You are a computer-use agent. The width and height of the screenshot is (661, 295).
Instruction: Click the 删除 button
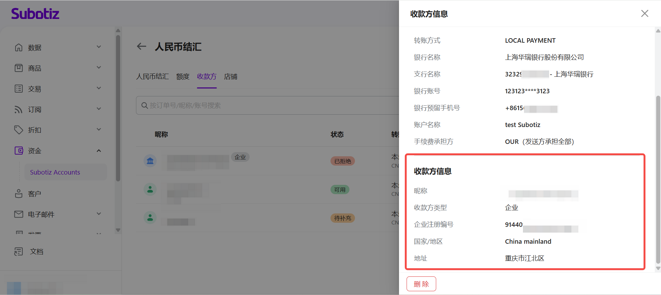pyautogui.click(x=421, y=284)
